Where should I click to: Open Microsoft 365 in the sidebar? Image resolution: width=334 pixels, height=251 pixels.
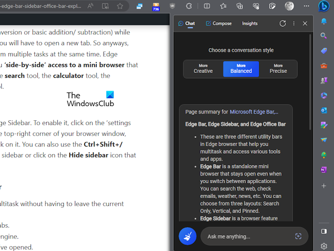pyautogui.click(x=324, y=95)
